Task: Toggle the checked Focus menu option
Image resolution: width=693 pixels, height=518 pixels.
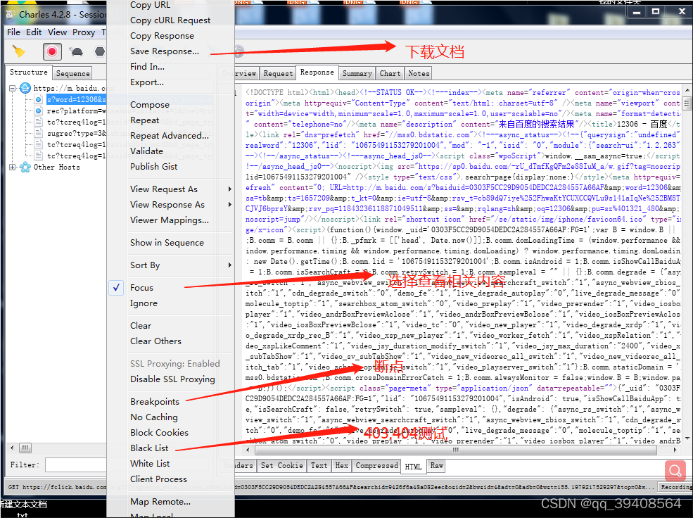Action: point(141,288)
